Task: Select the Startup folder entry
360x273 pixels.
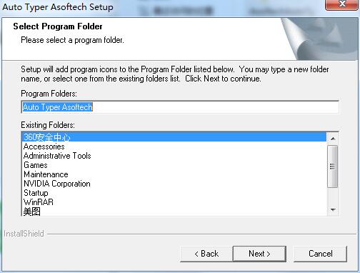Action: (x=174, y=193)
